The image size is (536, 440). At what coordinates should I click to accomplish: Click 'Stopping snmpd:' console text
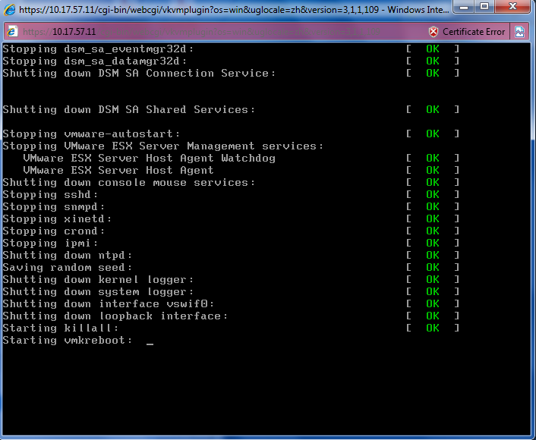pyautogui.click(x=54, y=206)
